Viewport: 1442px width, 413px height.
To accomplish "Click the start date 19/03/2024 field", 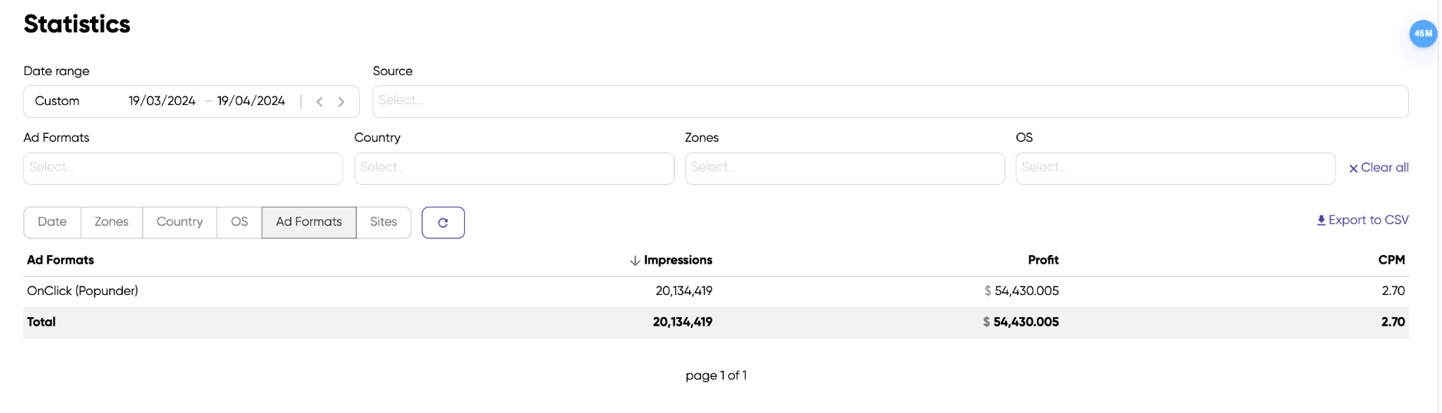I will click(162, 101).
